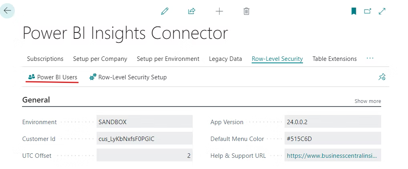Click the back arrow button
This screenshot has width=408, height=169.
[8, 11]
